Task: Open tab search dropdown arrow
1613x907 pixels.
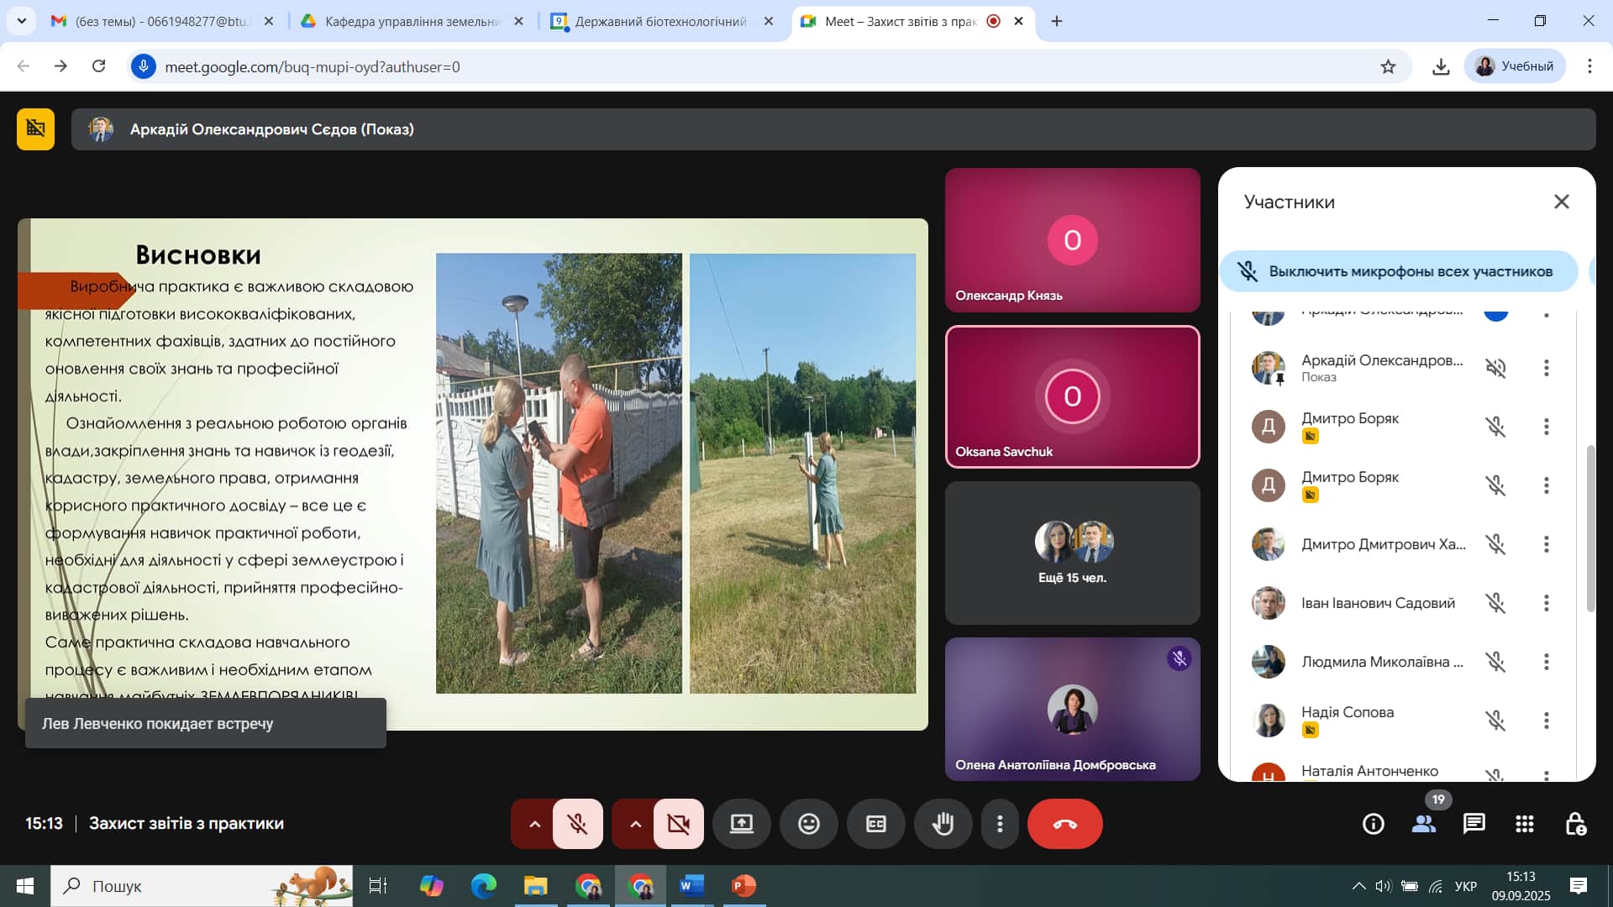Action: pos(21,21)
